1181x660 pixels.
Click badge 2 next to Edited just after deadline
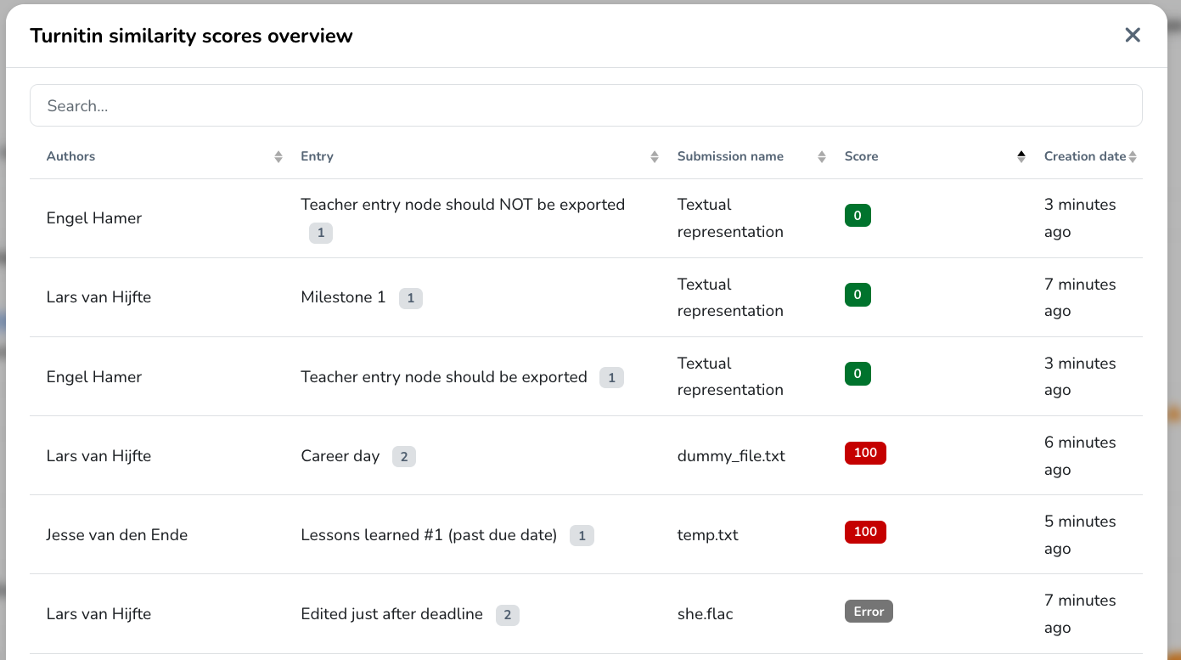[x=507, y=615]
